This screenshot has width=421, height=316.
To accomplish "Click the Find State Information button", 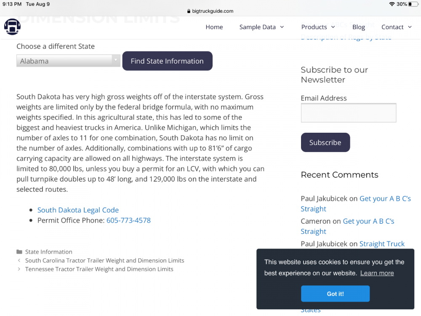I will pos(167,61).
